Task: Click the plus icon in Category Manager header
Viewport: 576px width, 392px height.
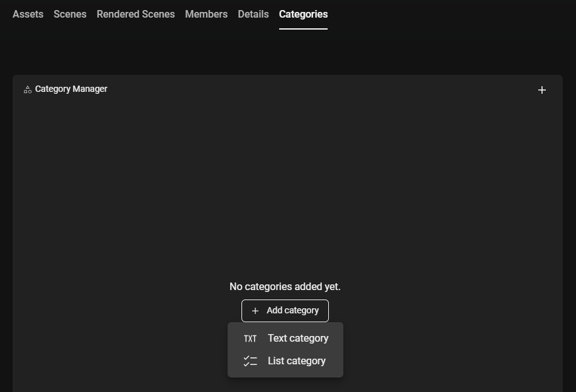Action: click(x=542, y=90)
